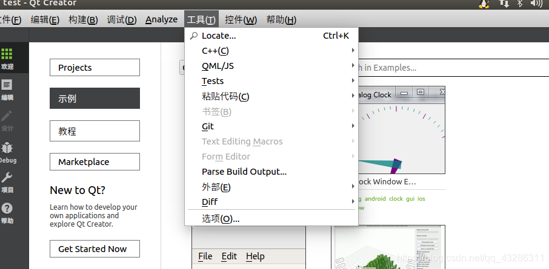Click the Clock Window example title

coord(387,182)
